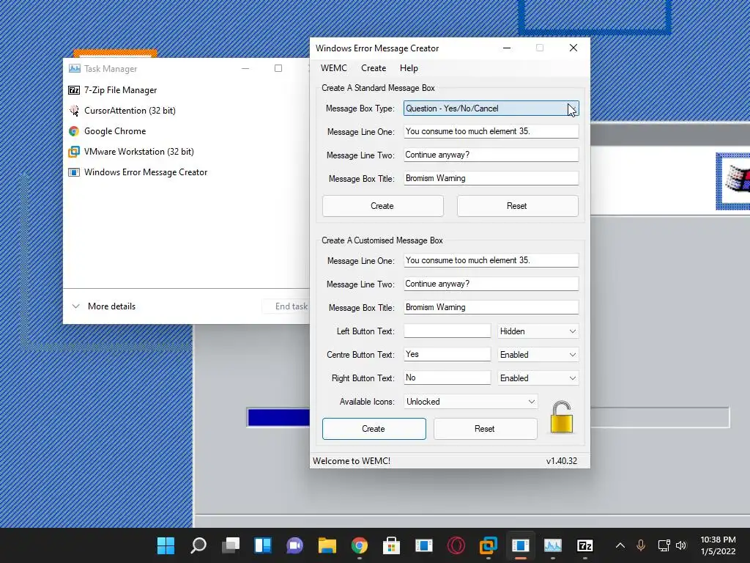Click Windows flag thumbnail in background window

[734, 181]
